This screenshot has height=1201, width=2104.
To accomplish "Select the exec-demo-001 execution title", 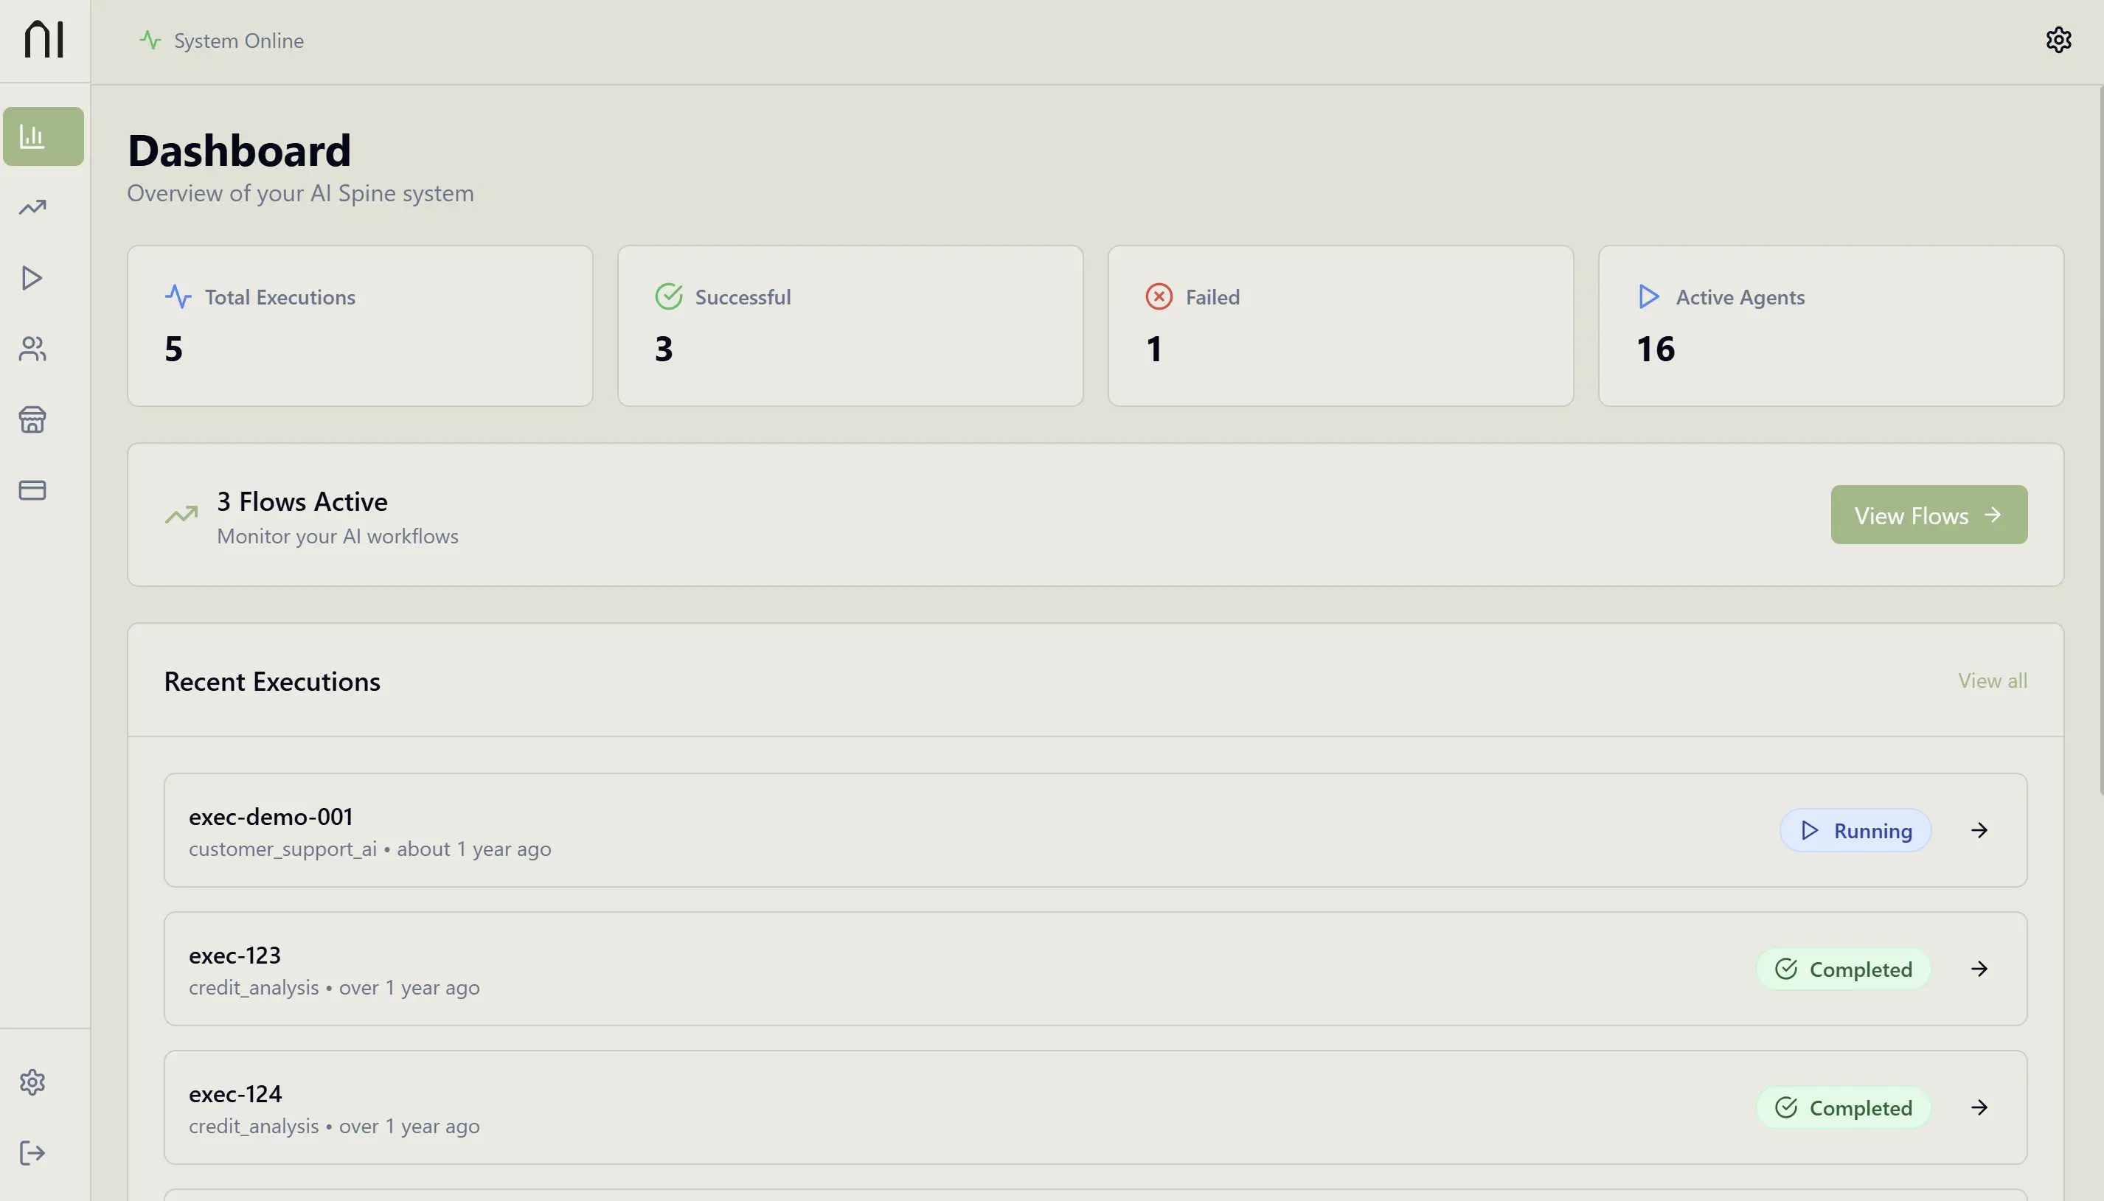I will point(271,816).
